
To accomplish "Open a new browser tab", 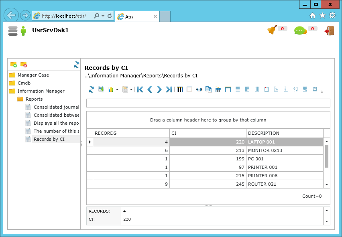I will click(x=165, y=16).
